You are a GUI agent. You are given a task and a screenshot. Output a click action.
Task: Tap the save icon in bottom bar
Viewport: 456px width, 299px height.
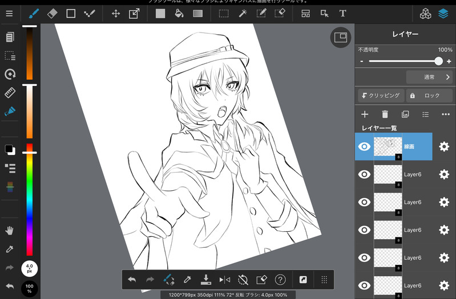(x=206, y=280)
